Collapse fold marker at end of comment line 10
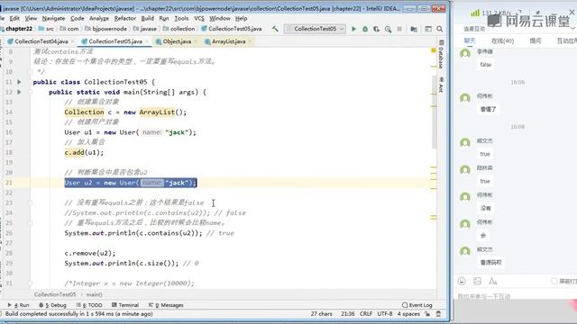This screenshot has width=577, height=324. pos(31,72)
